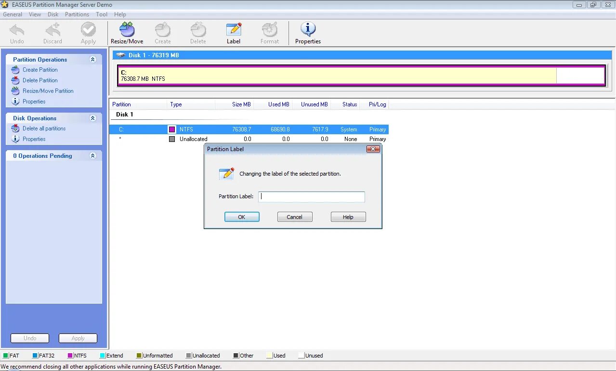Click the gray Unallocated swatch in partition row
Viewport: 616px width, 371px height.
point(172,139)
